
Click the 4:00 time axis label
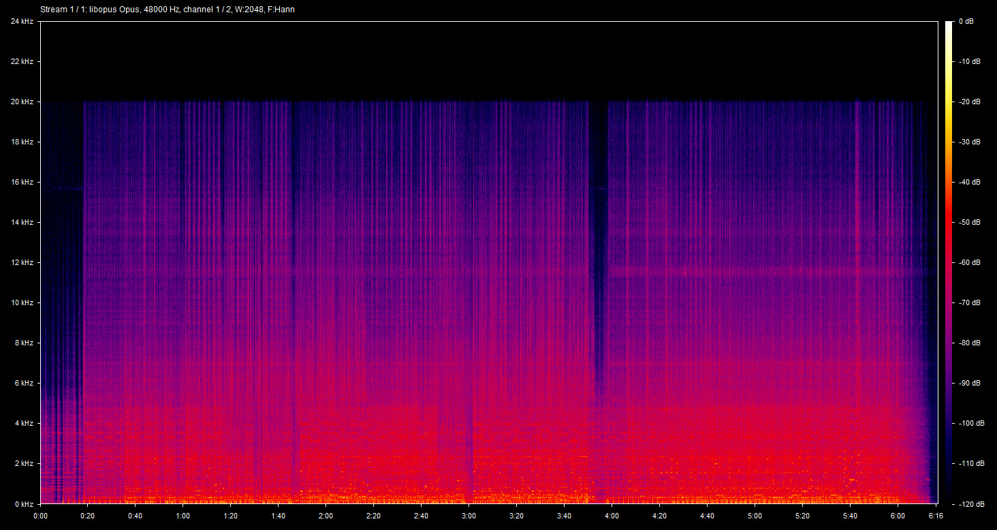(x=612, y=516)
